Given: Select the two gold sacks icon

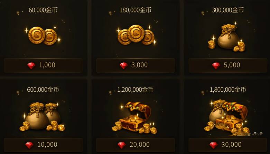Looking at the screenshot, I should (43, 117).
